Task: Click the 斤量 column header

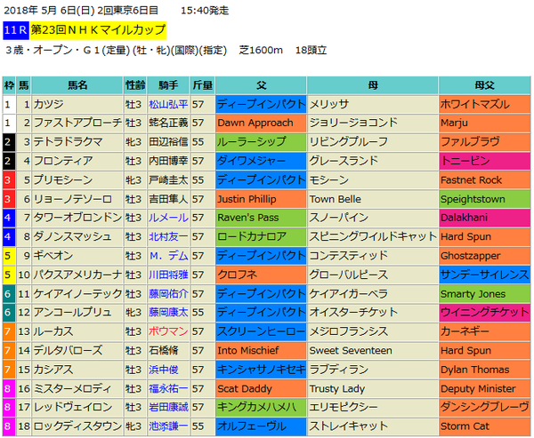Action: (203, 85)
